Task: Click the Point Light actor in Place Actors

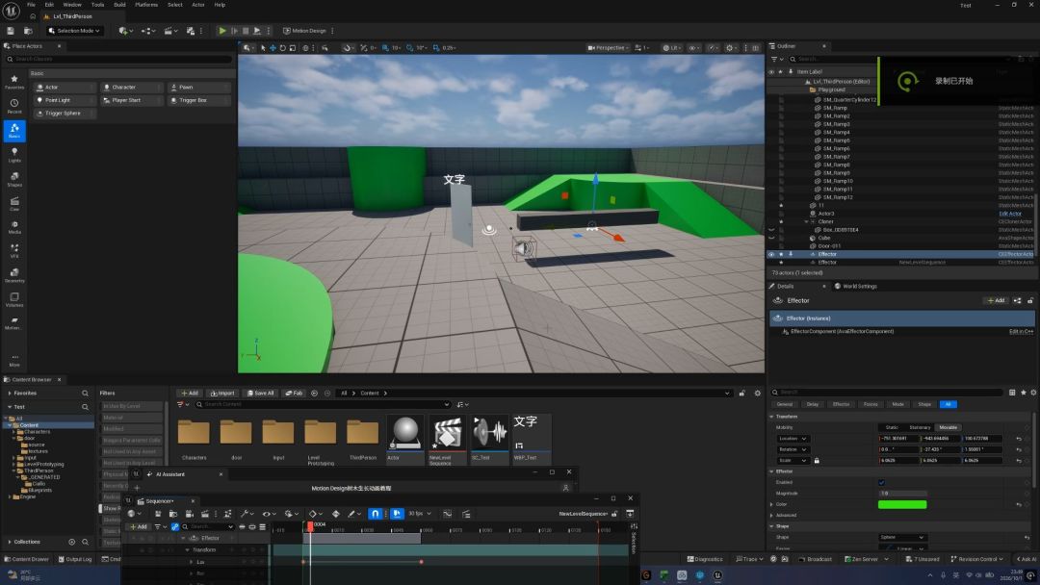Action: click(65, 100)
